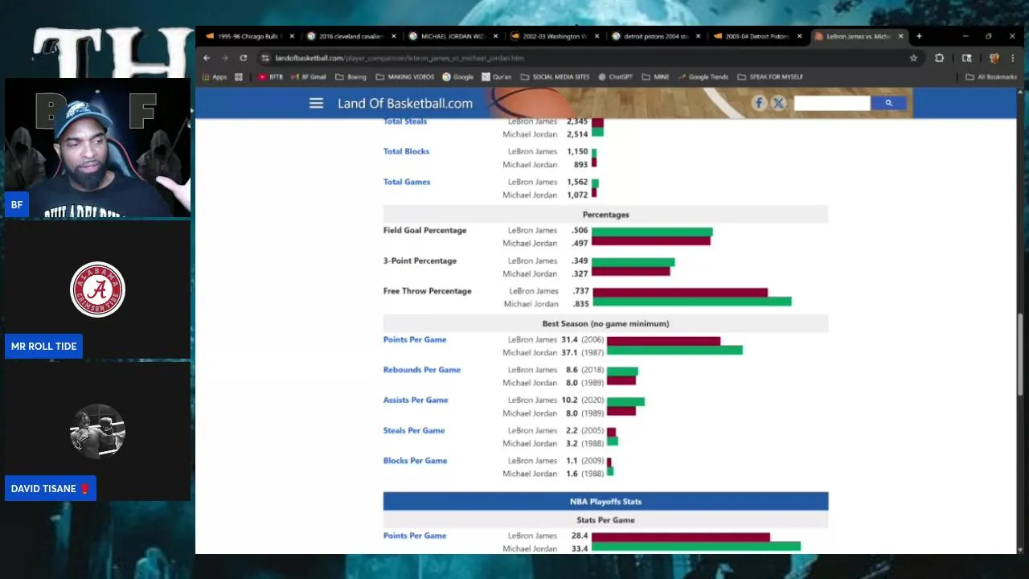Click Michael Jordan's 37.1 points value
Screen dimensions: 1029x579
570,353
